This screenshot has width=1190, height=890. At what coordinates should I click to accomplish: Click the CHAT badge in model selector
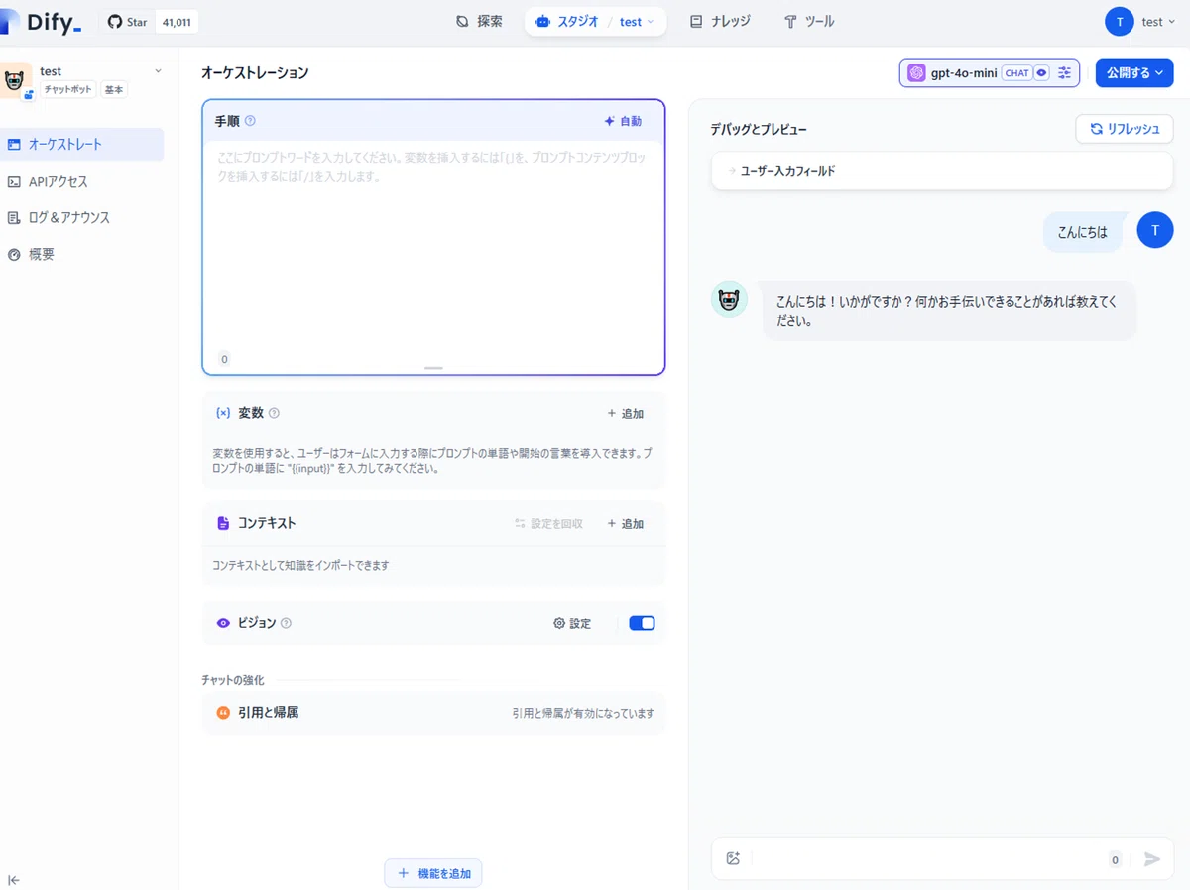pyautogui.click(x=1016, y=72)
